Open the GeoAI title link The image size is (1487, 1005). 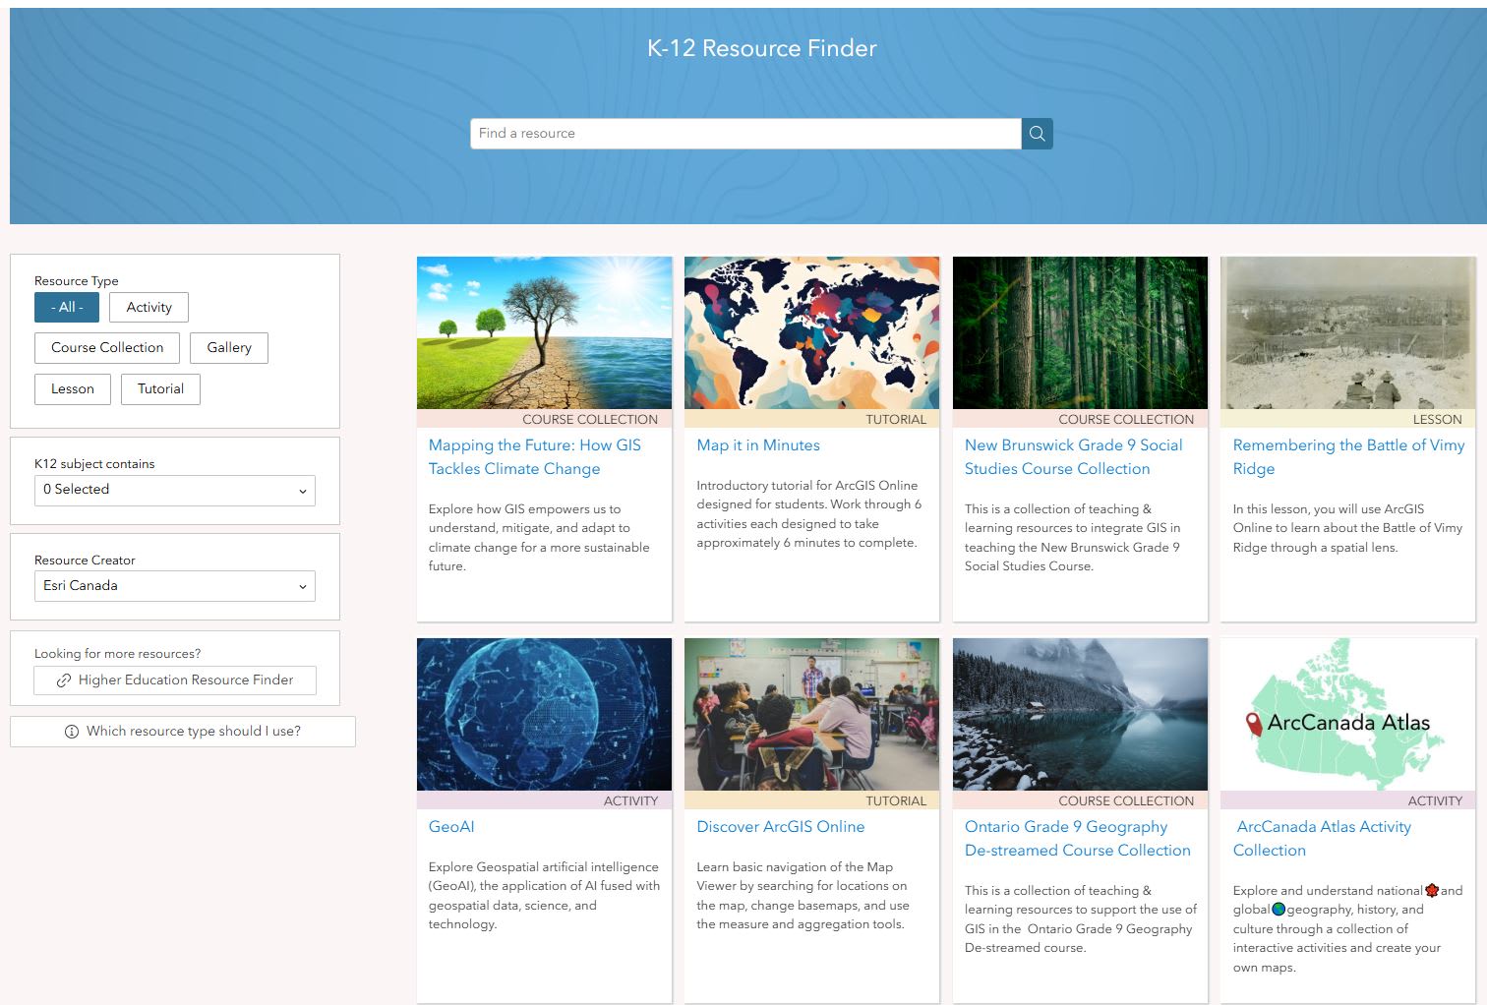coord(451,827)
